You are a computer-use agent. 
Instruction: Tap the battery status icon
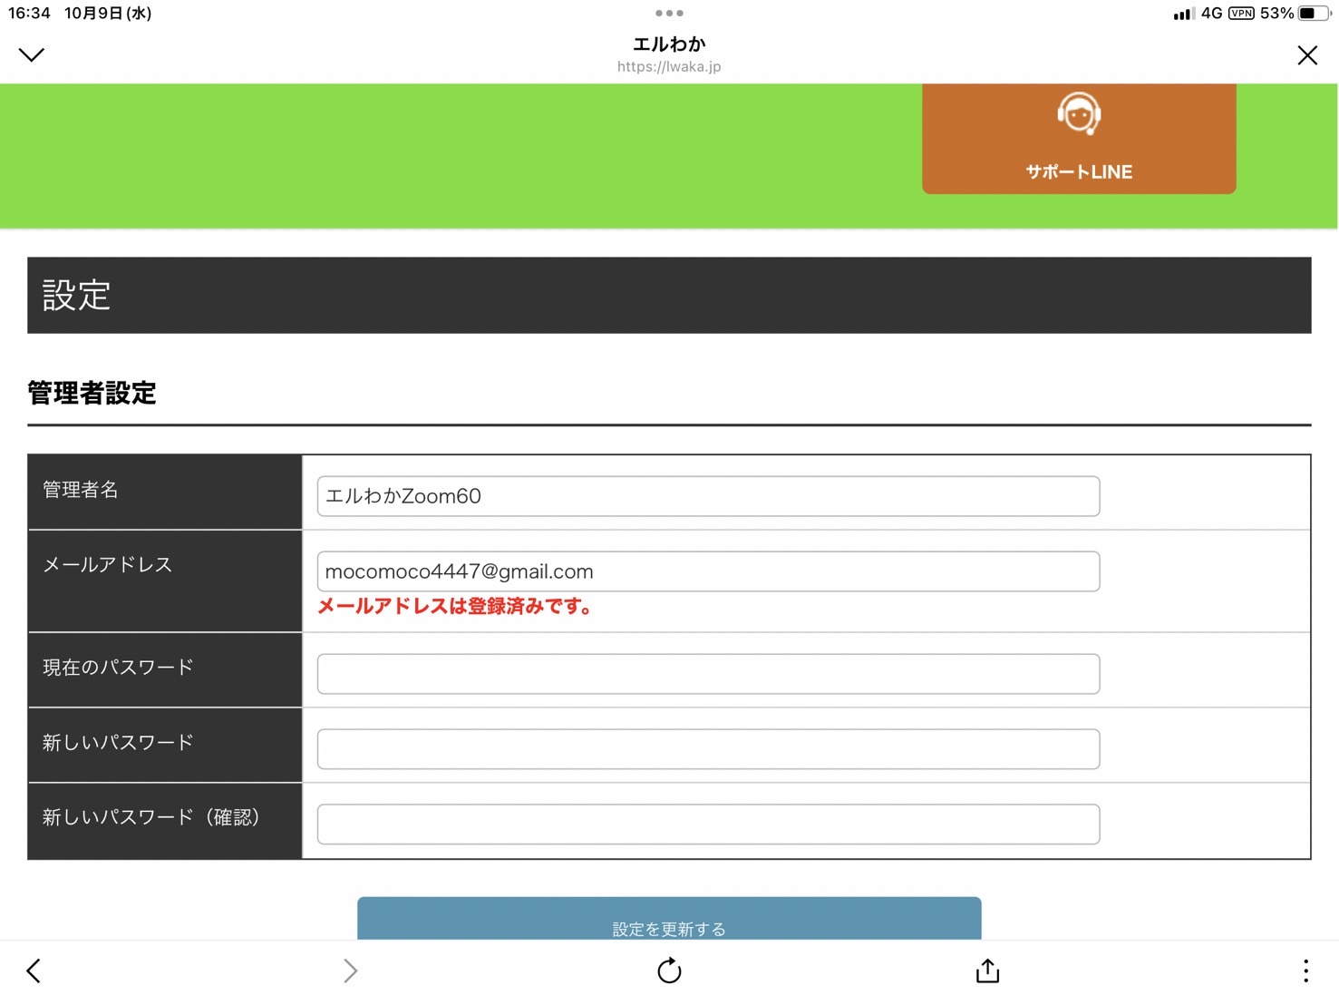point(1315,14)
